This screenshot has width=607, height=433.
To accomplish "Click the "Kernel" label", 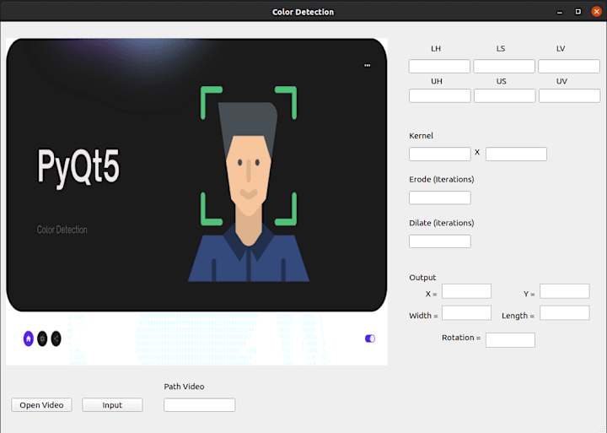I will (422, 136).
